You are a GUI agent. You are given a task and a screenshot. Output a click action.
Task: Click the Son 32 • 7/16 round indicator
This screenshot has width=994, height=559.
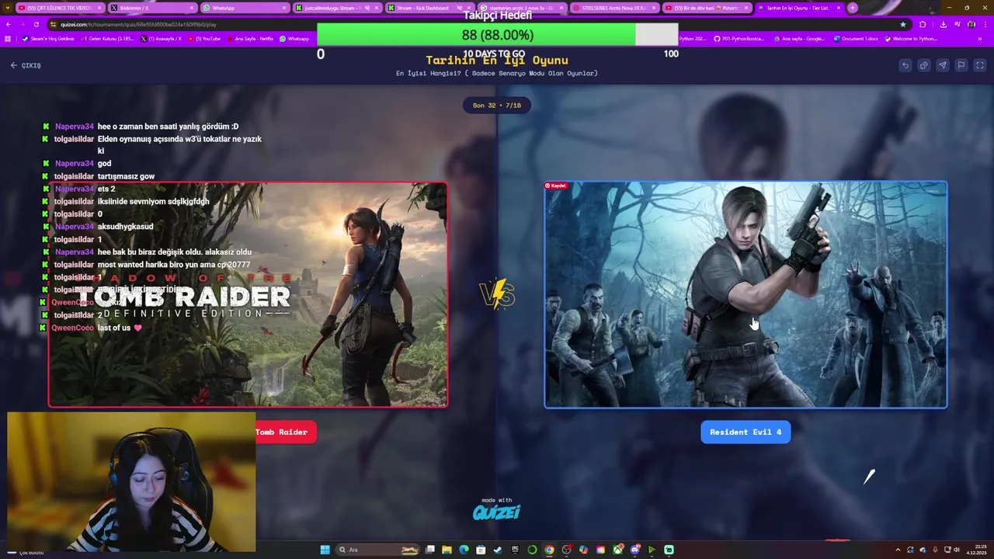coord(497,105)
